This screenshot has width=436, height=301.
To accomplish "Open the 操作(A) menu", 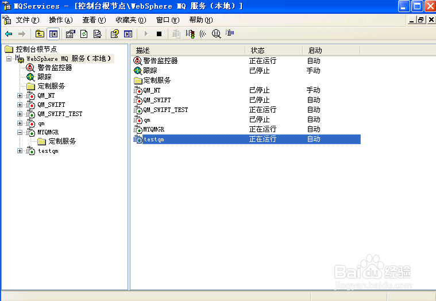I will pyautogui.click(x=61, y=20).
